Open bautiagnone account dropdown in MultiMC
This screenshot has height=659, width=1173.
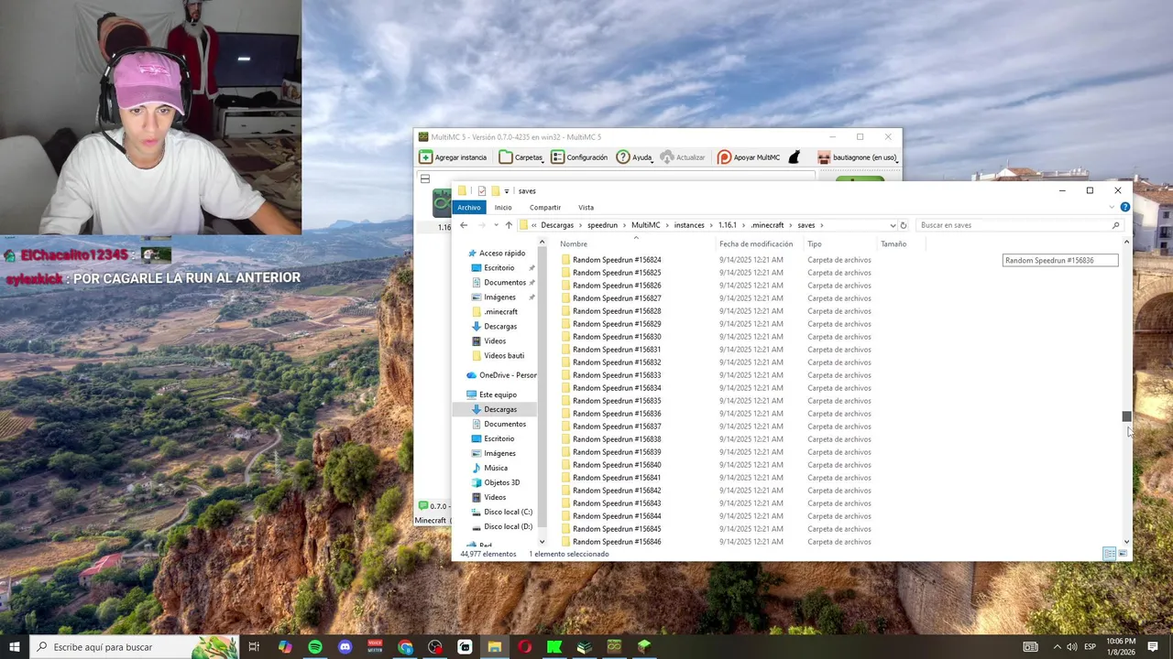tap(858, 157)
